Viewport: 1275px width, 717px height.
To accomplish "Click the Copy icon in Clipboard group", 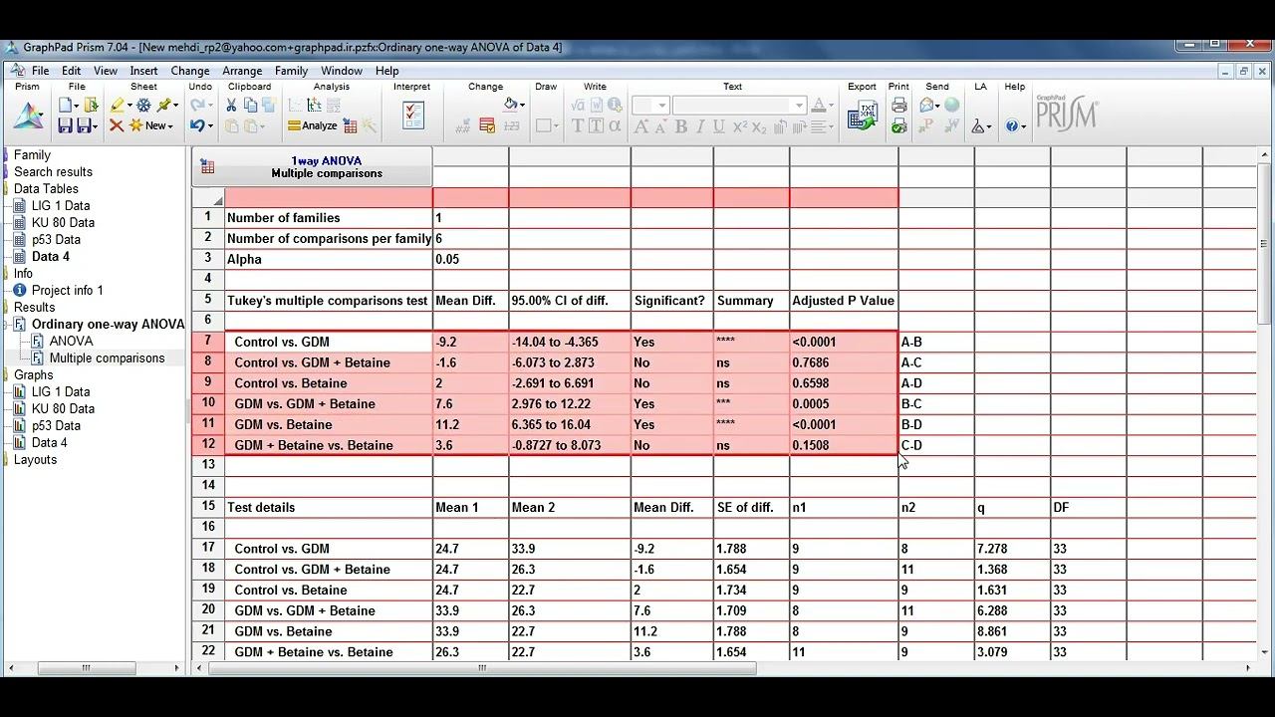I will click(252, 105).
